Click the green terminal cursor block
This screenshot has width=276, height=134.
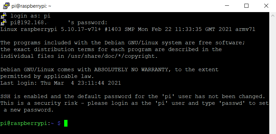[x=66, y=123]
